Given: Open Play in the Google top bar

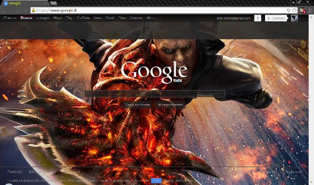Looking at the screenshot, I should [x=69, y=18].
